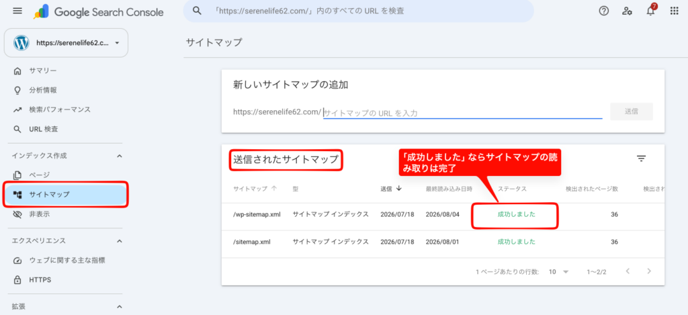688x315 pixels.
Task: Click the lightbulb icon beside 分析情報
Action: pyautogui.click(x=17, y=91)
